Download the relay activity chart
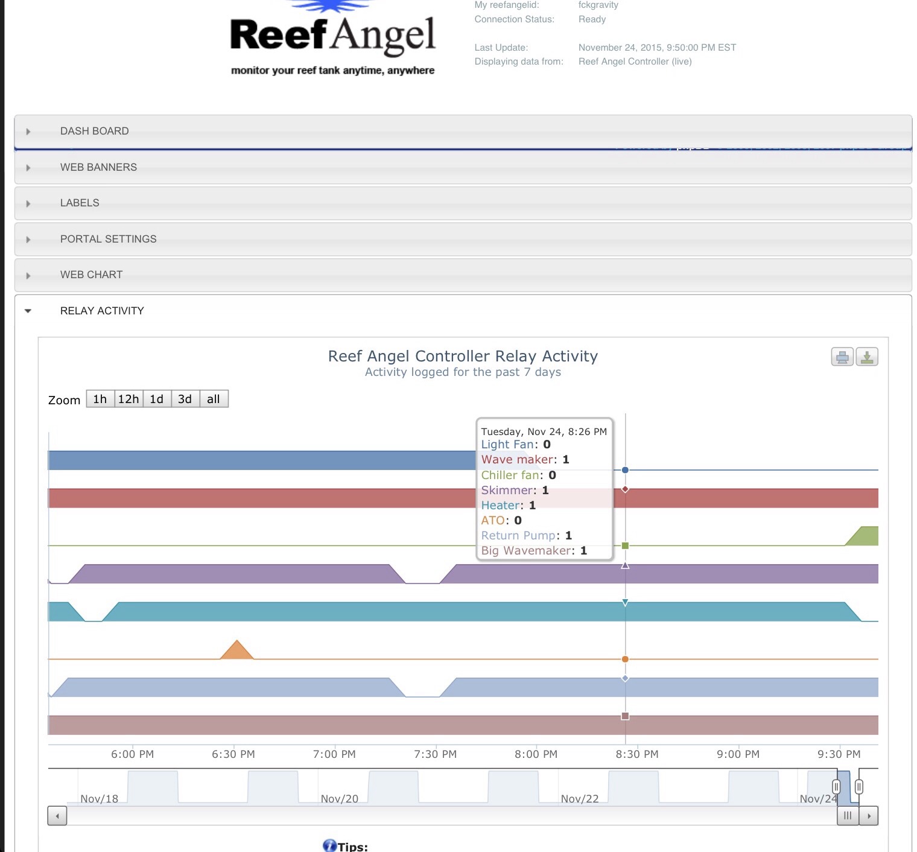The width and height of the screenshot is (917, 852). pyautogui.click(x=867, y=357)
